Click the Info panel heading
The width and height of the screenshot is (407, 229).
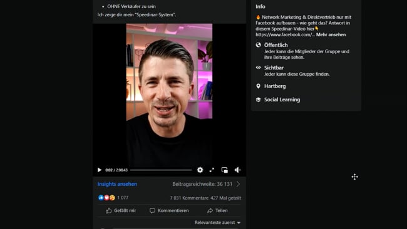point(260,6)
